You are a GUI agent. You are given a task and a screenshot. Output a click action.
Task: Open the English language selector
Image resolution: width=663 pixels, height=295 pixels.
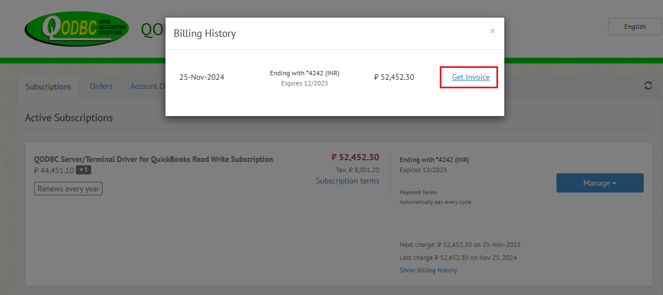tap(635, 27)
